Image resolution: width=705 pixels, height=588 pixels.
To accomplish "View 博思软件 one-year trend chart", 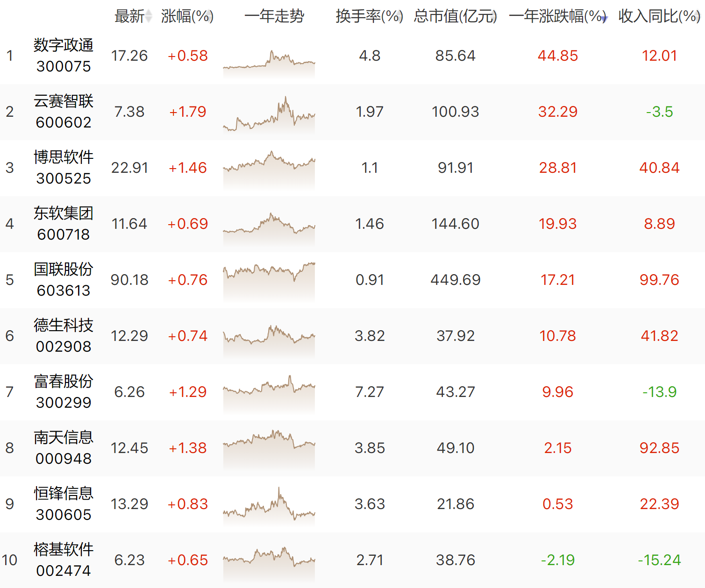I will pyautogui.click(x=269, y=170).
